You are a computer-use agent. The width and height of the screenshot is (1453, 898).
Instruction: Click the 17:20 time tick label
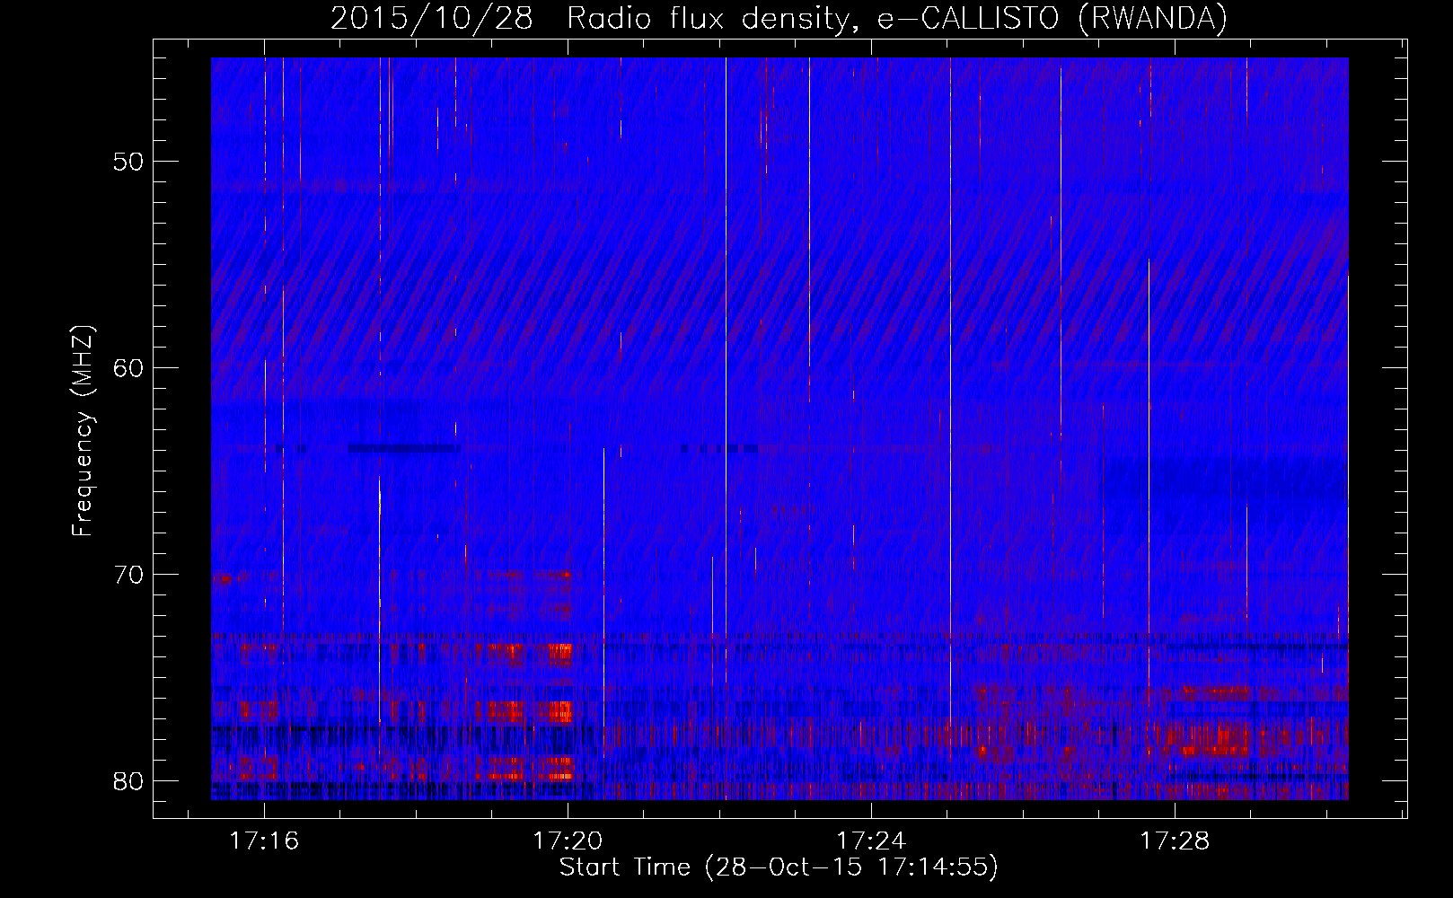568,841
